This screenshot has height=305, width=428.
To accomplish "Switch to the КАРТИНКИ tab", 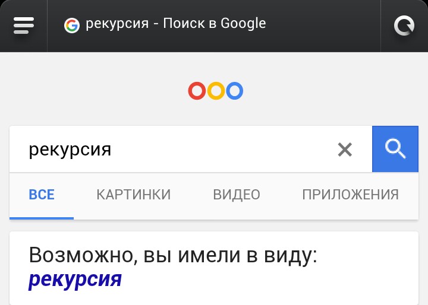I will point(134,195).
